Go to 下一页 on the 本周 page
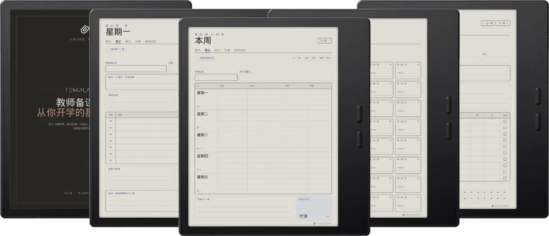549x236 pixels. [x=324, y=41]
